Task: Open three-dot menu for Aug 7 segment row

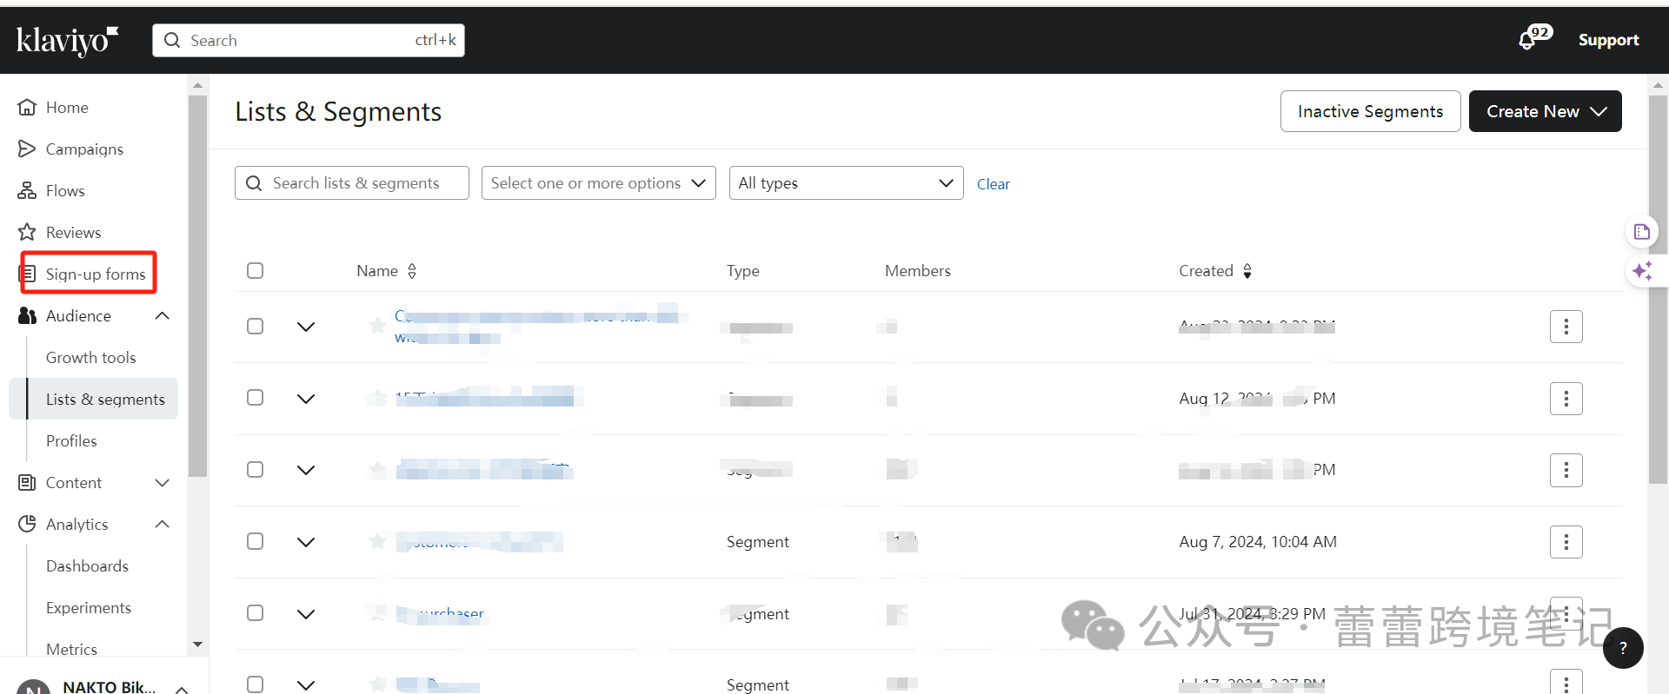Action: point(1566,542)
